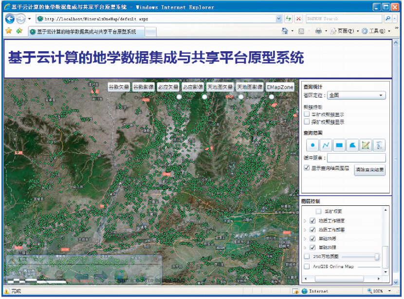This screenshot has height=299, width=404.
Task: Enable 采矿权聚簇显示 checkbox
Action: [307, 114]
